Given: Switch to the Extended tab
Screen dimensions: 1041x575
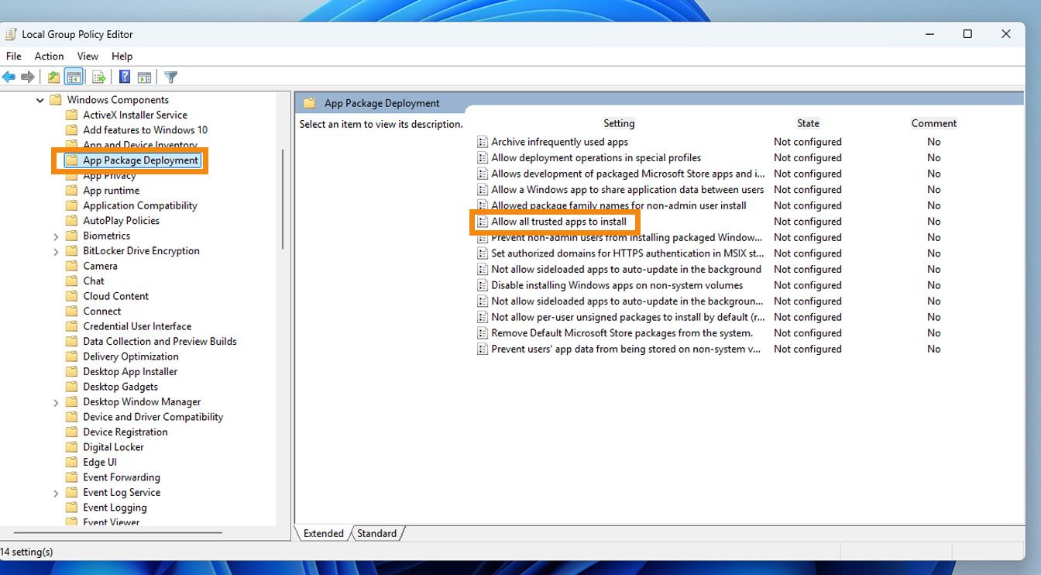Looking at the screenshot, I should click(x=324, y=533).
